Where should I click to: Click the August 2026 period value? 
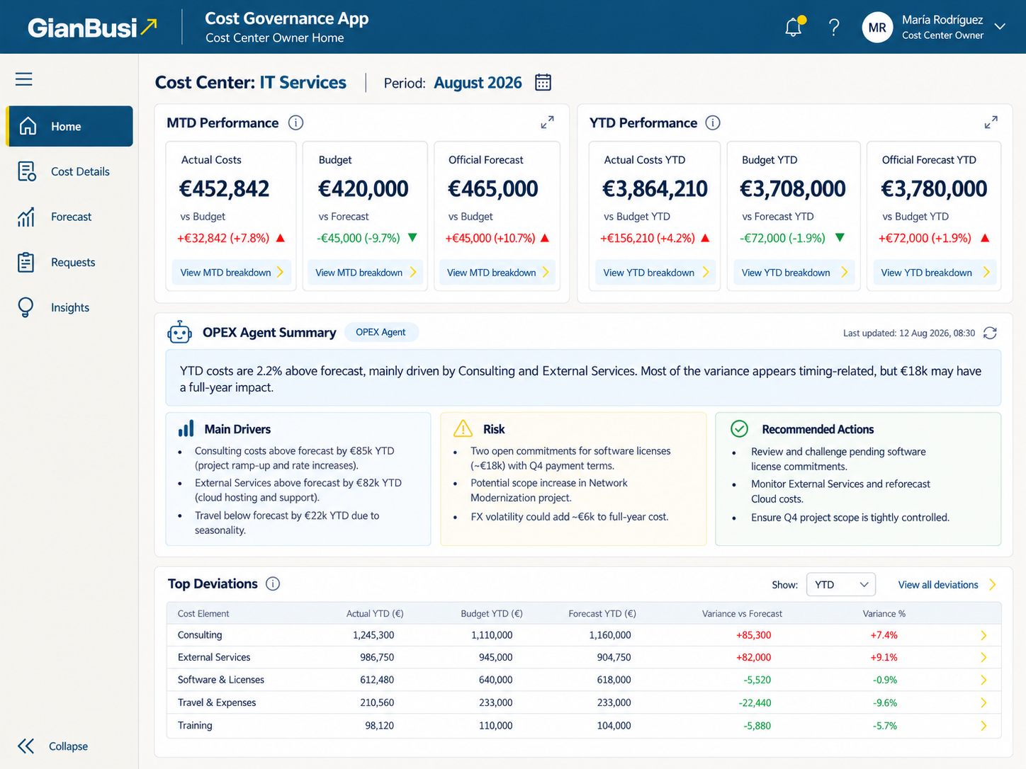pyautogui.click(x=478, y=82)
